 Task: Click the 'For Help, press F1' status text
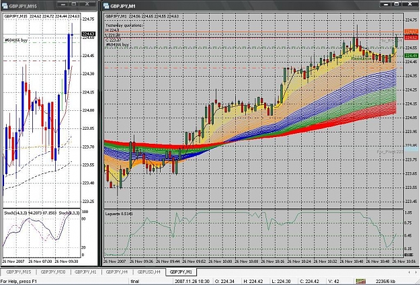point(19,282)
